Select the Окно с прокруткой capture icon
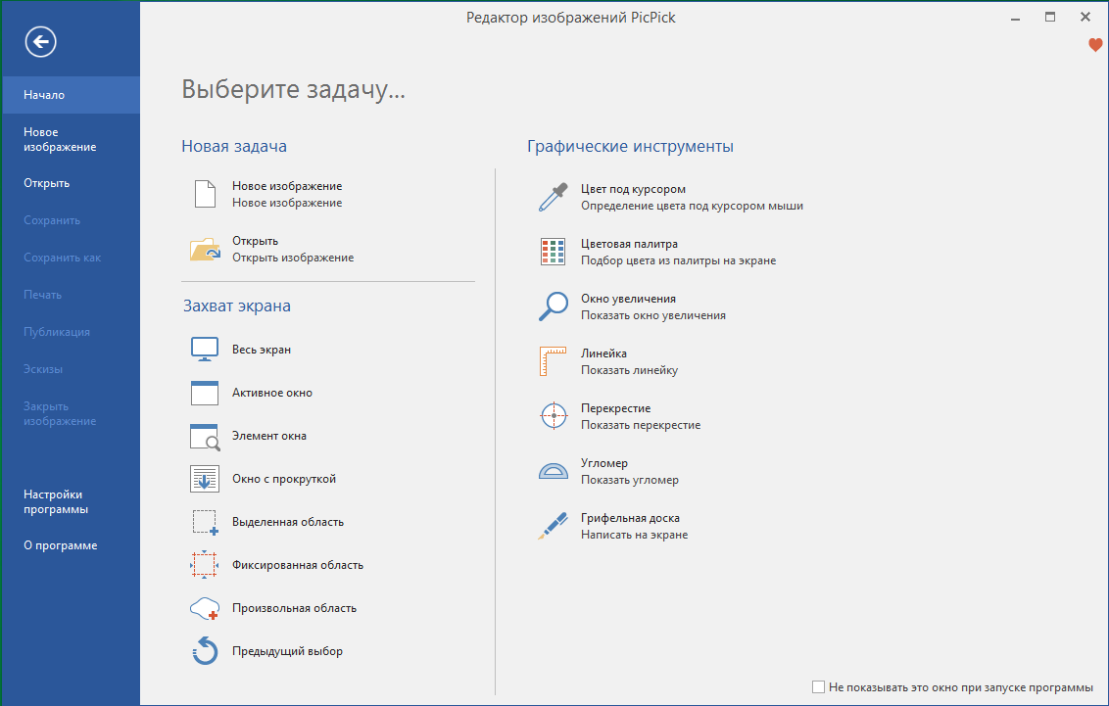This screenshot has height=706, width=1109. point(205,479)
